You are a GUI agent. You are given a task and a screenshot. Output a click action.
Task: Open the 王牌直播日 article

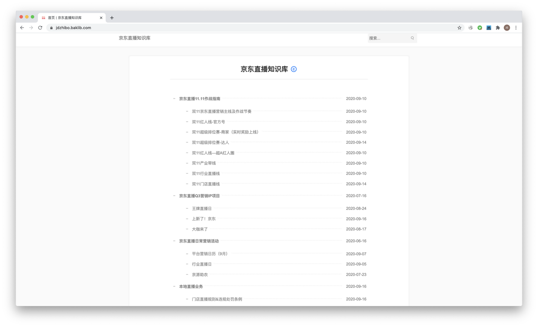(x=202, y=208)
